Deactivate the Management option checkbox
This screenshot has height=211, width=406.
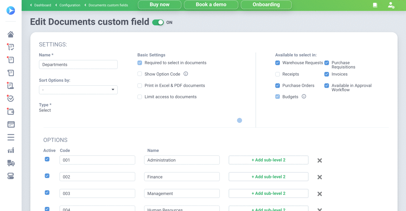[47, 192]
